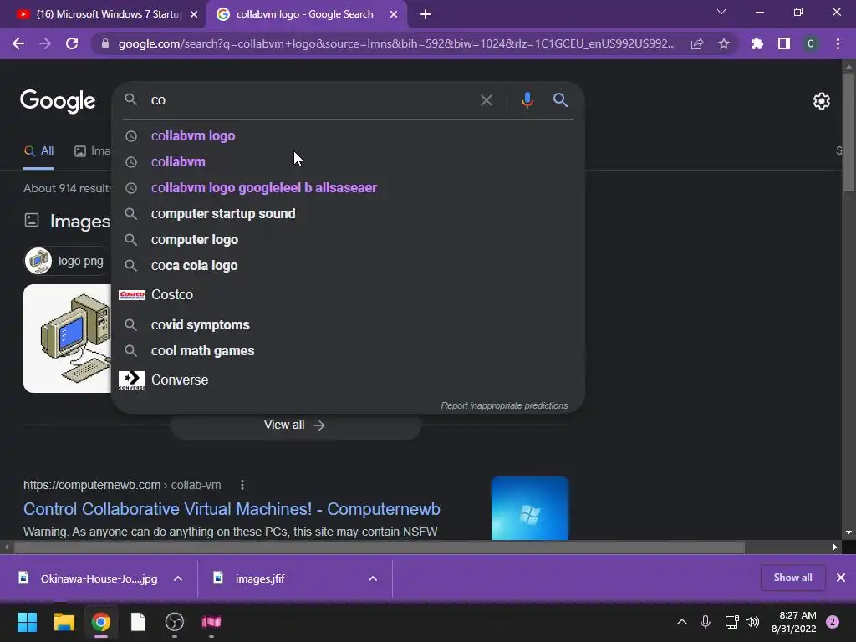
Task: Open File Explorer from taskbar
Action: (x=64, y=622)
